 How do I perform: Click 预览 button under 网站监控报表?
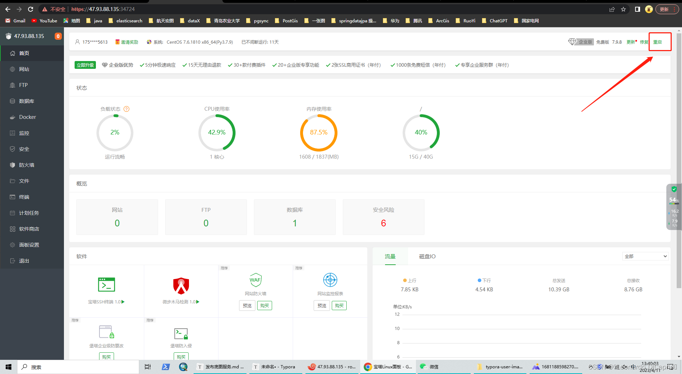322,306
